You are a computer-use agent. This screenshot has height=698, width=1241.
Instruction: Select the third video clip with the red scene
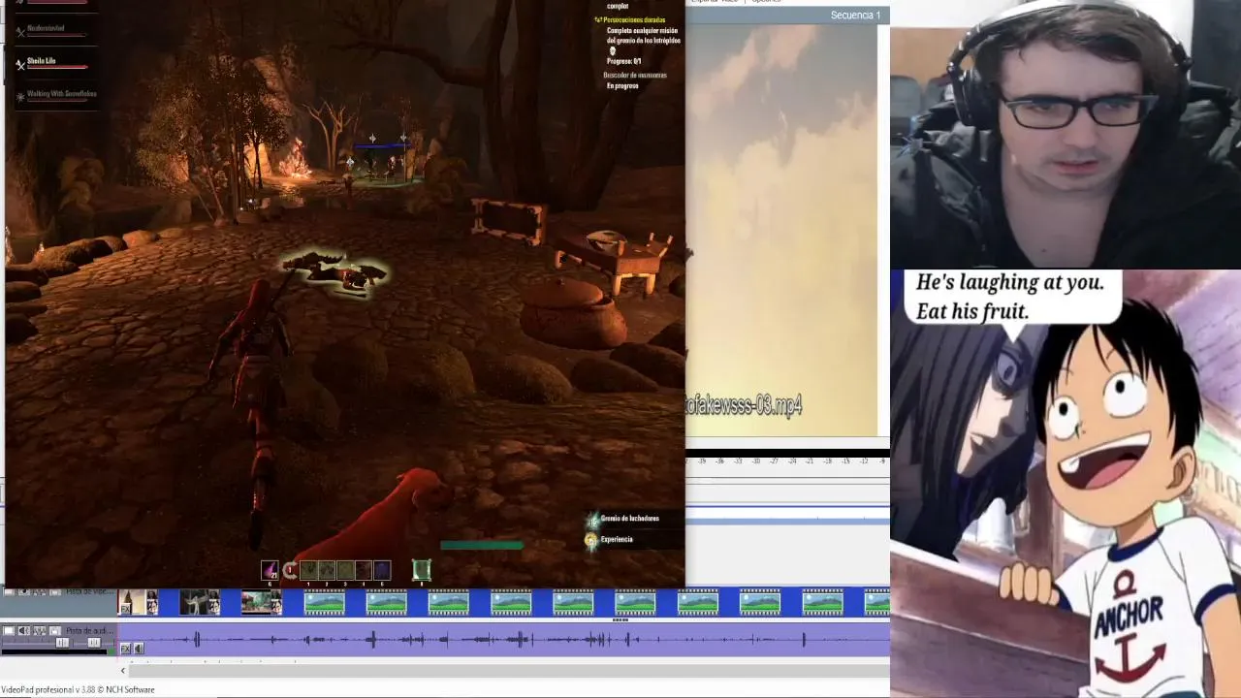[262, 602]
